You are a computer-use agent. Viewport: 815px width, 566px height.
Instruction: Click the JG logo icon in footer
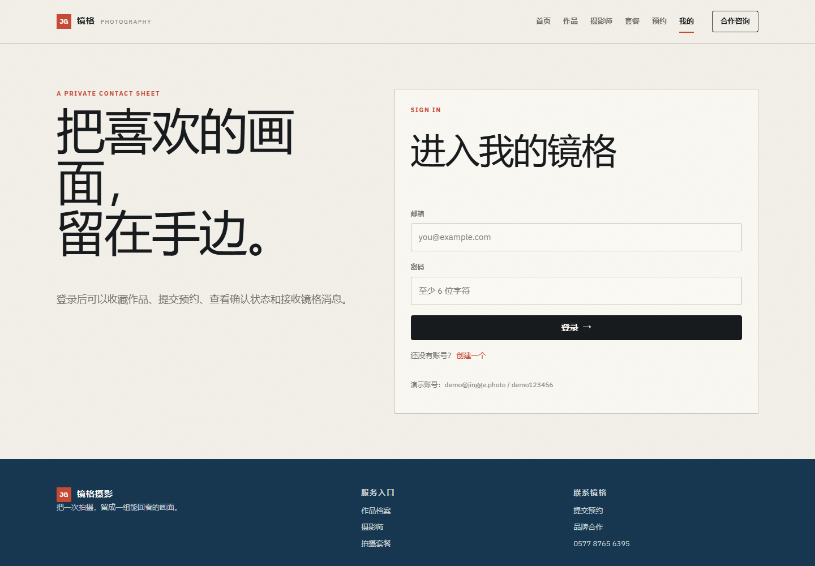tap(64, 494)
